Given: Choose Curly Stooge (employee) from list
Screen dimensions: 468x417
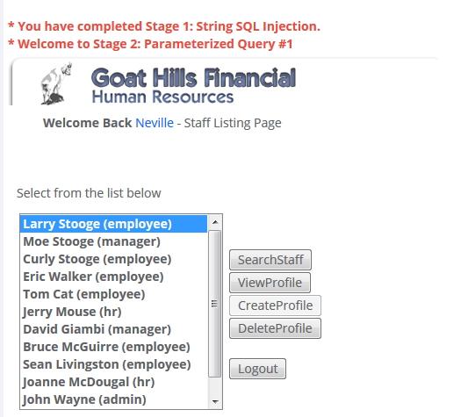Looking at the screenshot, I should point(113,259).
